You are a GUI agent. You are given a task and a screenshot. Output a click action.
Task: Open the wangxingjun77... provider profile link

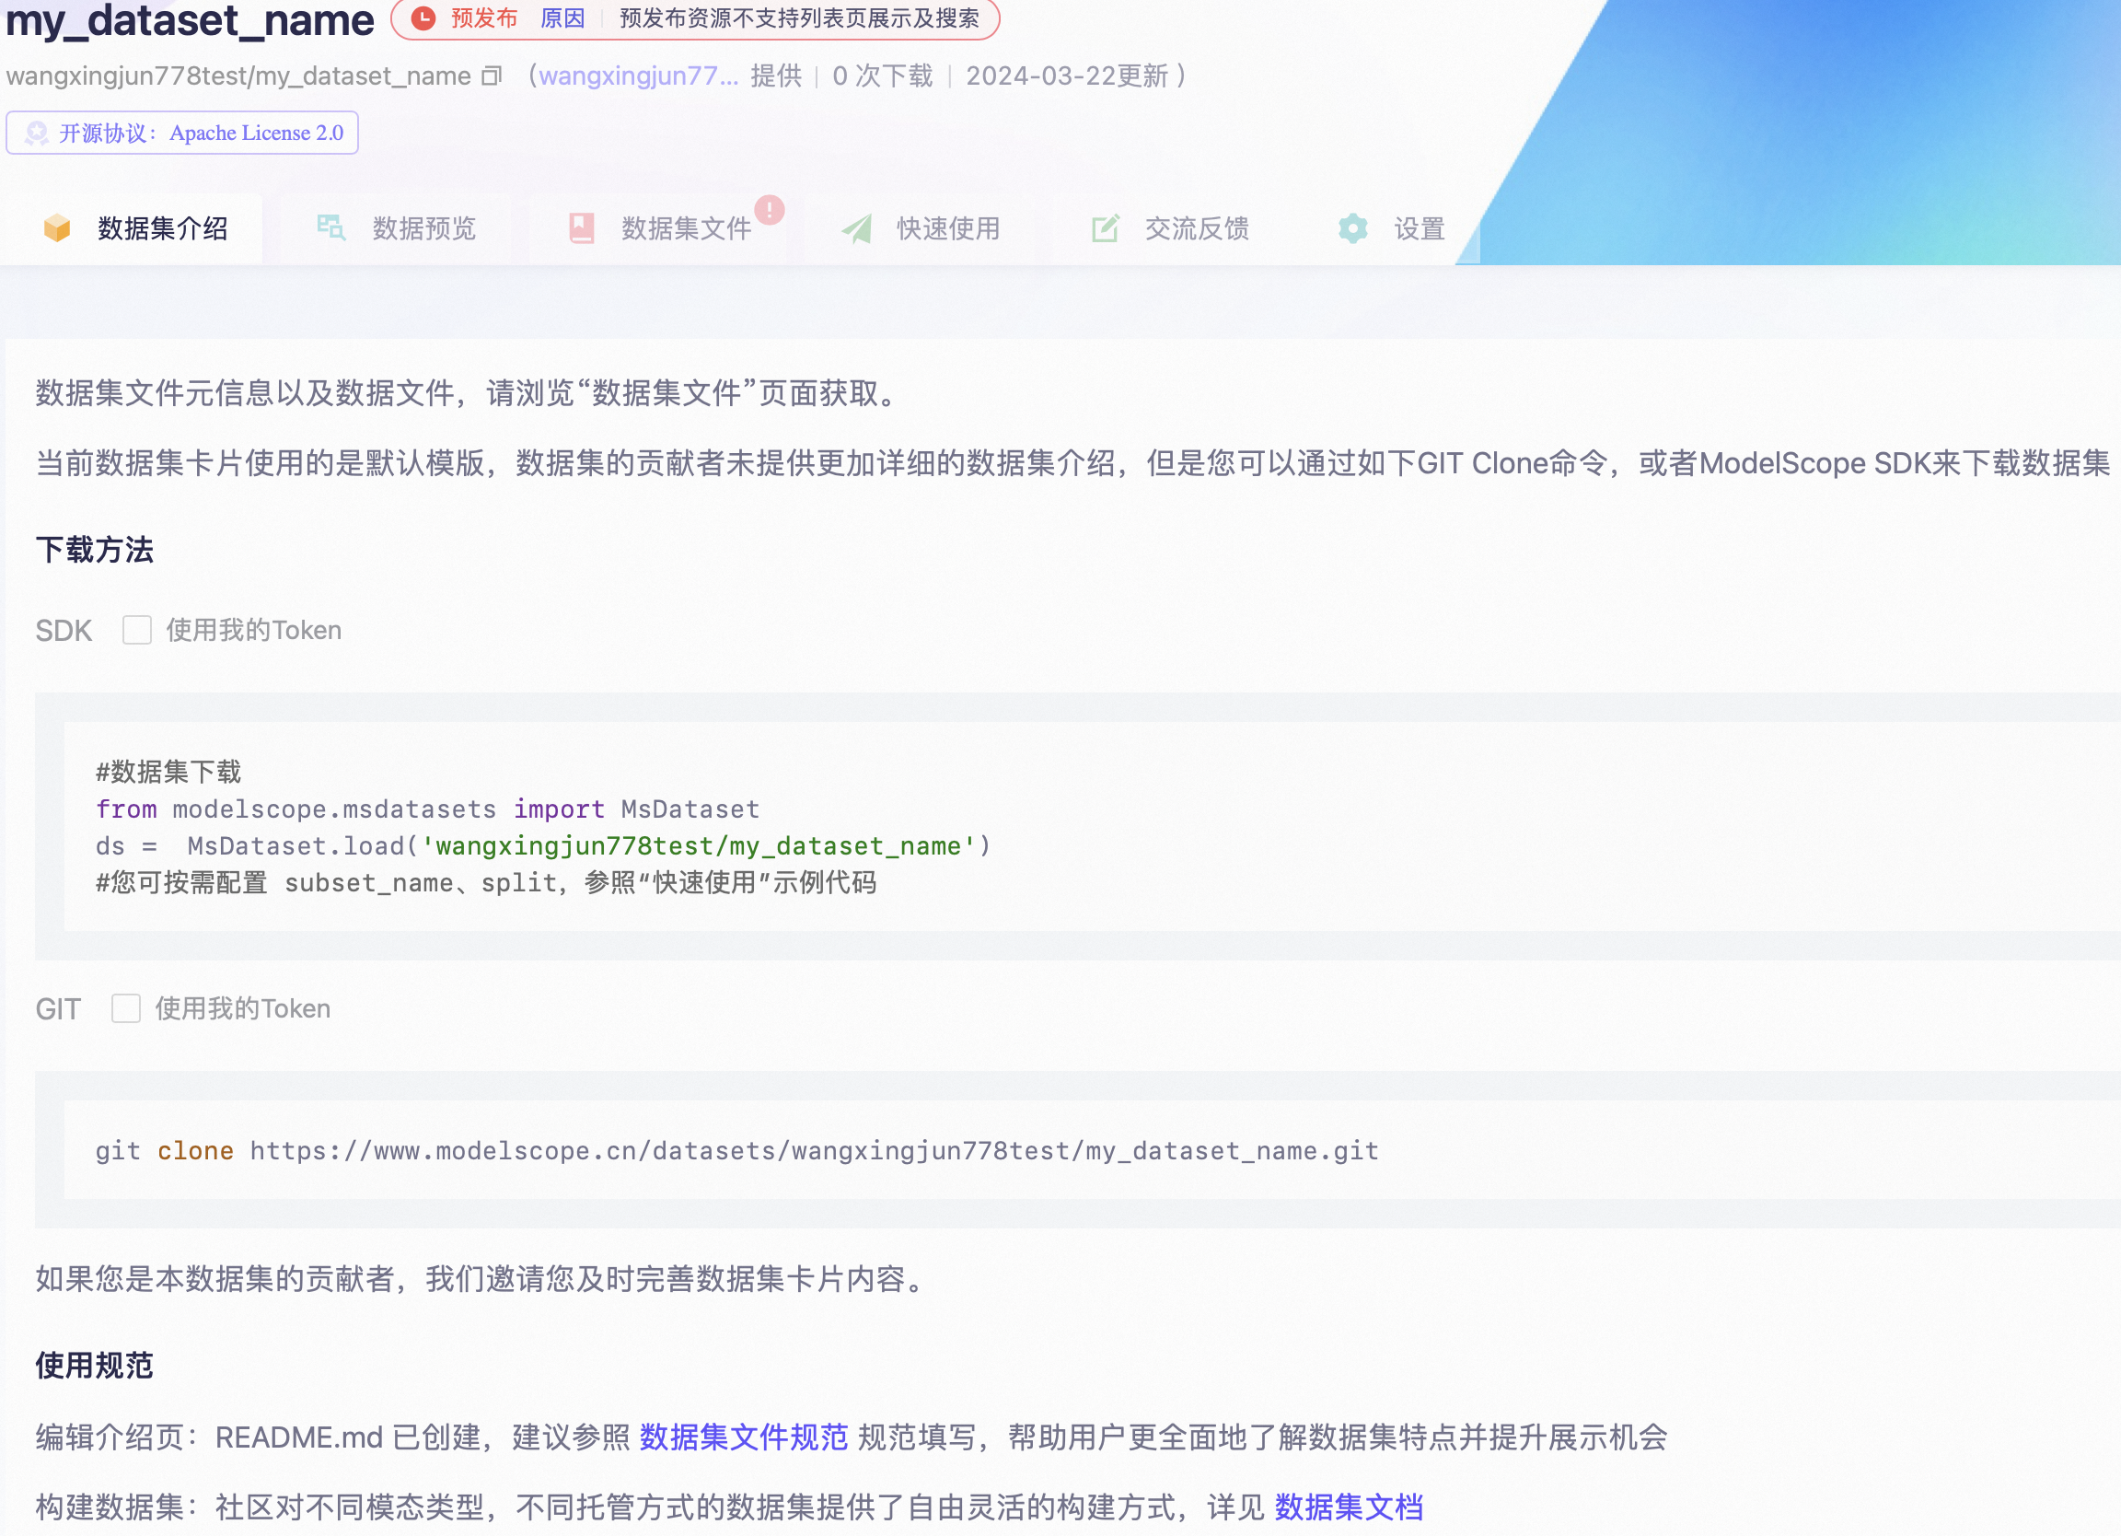pyautogui.click(x=639, y=76)
